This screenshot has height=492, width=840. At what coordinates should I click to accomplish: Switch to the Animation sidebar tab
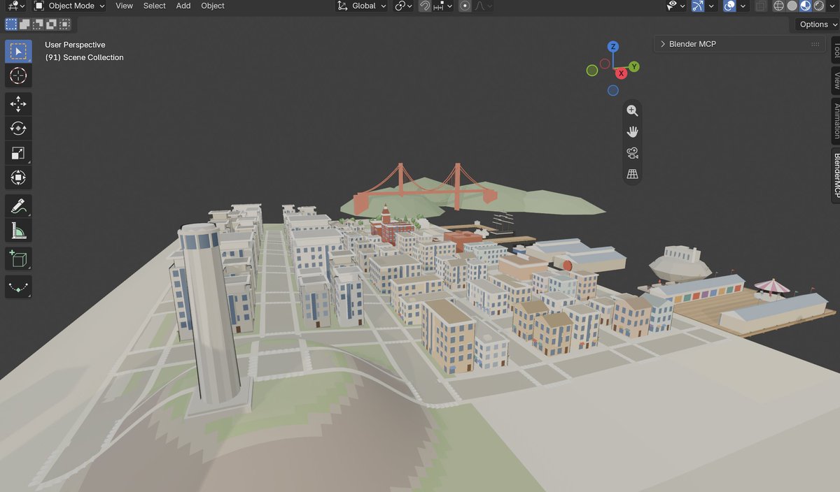coord(835,122)
